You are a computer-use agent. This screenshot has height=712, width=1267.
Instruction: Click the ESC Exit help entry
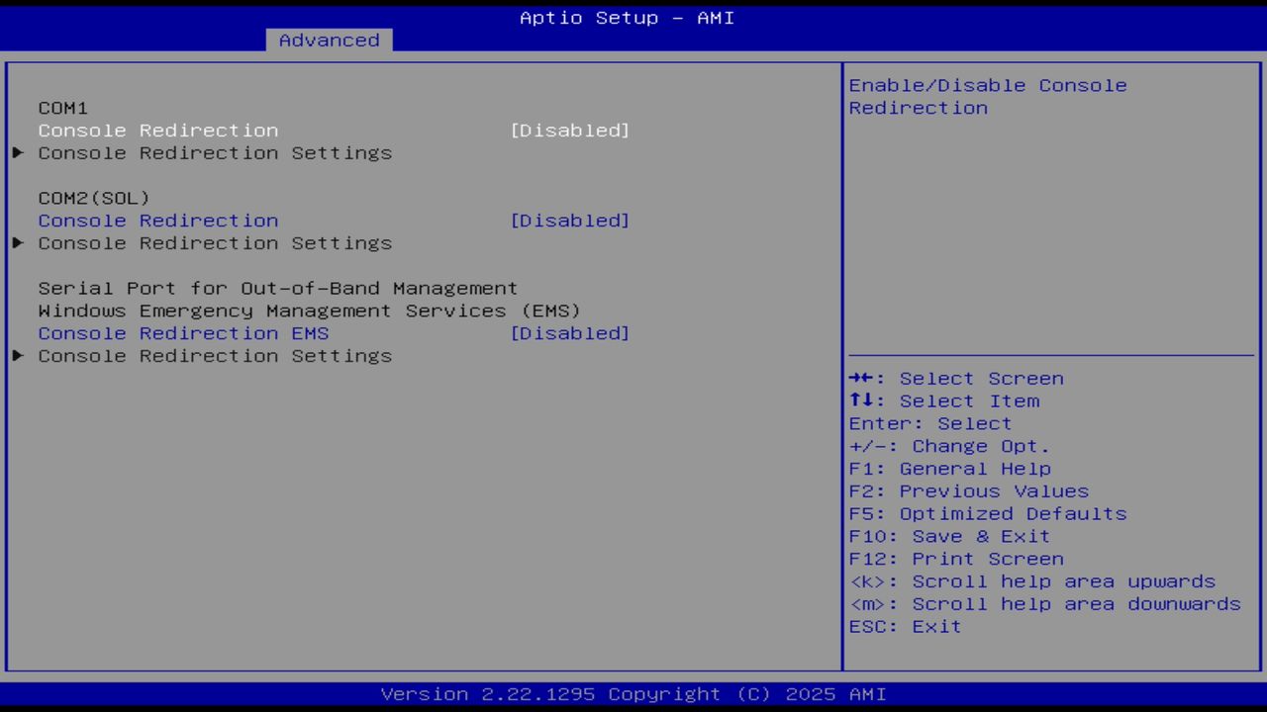coord(904,626)
